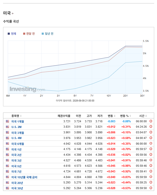Sort the table by 변동 column
This screenshot has width=157, height=195.
coord(111,116)
